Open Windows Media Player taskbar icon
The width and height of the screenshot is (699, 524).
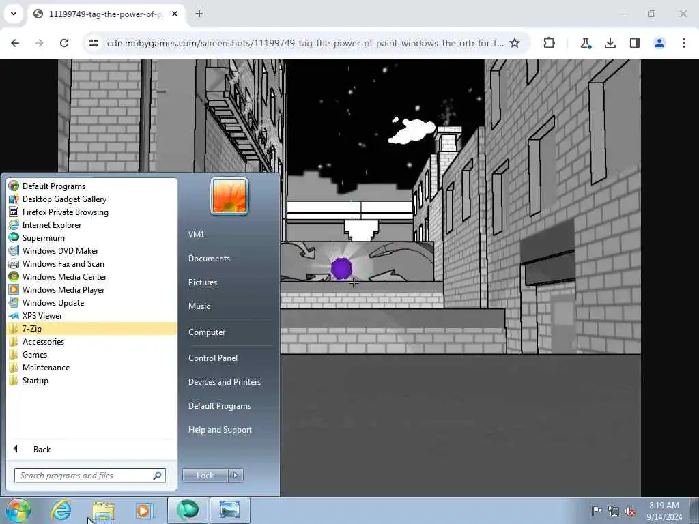tap(144, 510)
